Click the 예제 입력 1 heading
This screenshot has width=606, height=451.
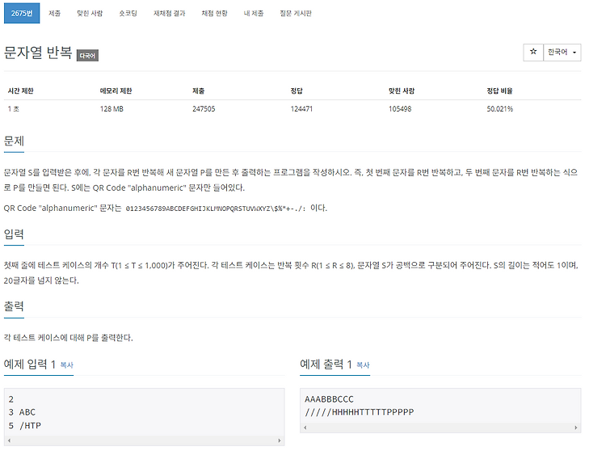[30, 364]
